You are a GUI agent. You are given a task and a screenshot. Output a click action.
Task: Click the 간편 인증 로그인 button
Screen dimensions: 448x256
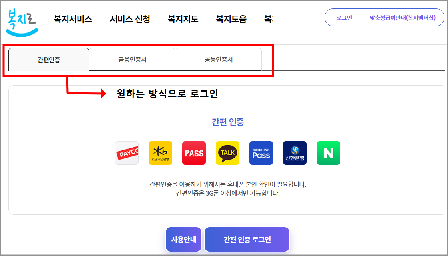[247, 240]
